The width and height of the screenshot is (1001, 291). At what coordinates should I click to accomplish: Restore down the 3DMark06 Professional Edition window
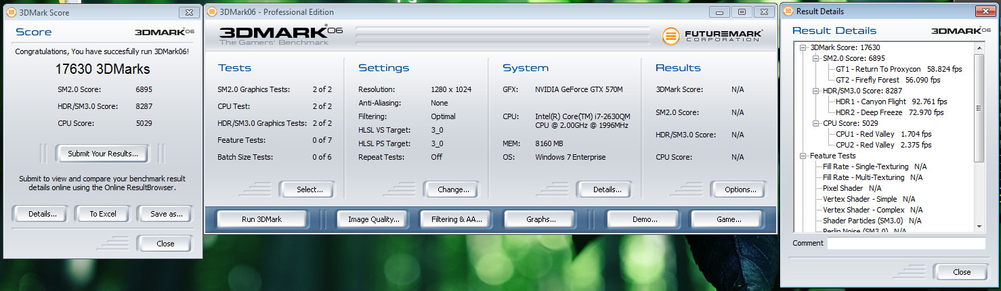point(742,12)
